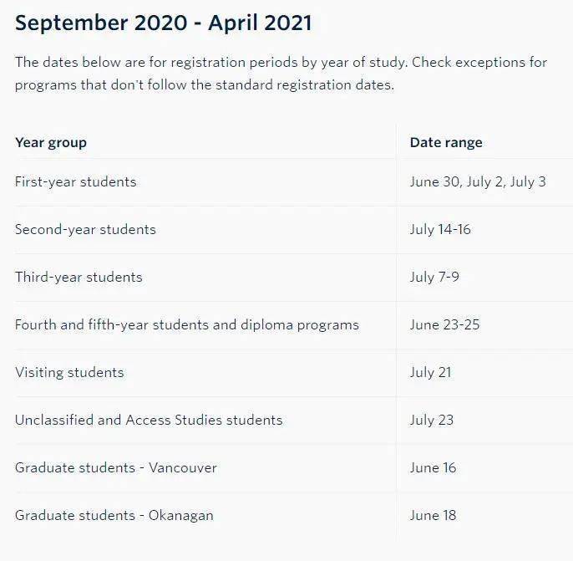Image resolution: width=573 pixels, height=561 pixels.
Task: Select Fourth and fifth-year students row label
Action: click(x=187, y=324)
